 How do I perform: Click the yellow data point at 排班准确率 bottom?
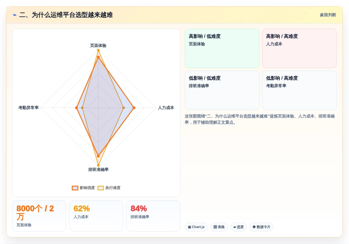coord(98,165)
